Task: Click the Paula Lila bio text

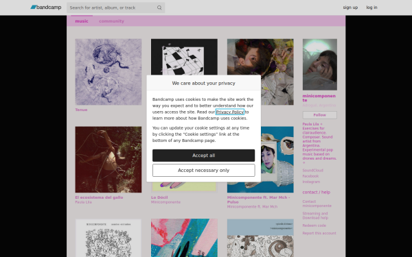Action: tap(319, 143)
